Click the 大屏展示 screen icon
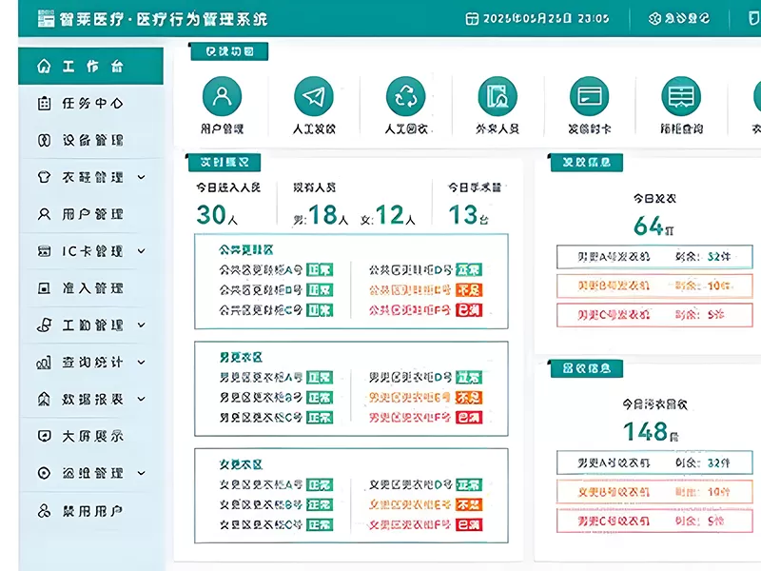Viewport: 761px width, 571px height. coord(44,436)
